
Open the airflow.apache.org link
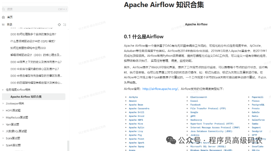tap(160, 89)
